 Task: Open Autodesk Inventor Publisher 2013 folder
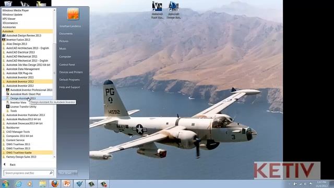tap(26, 115)
